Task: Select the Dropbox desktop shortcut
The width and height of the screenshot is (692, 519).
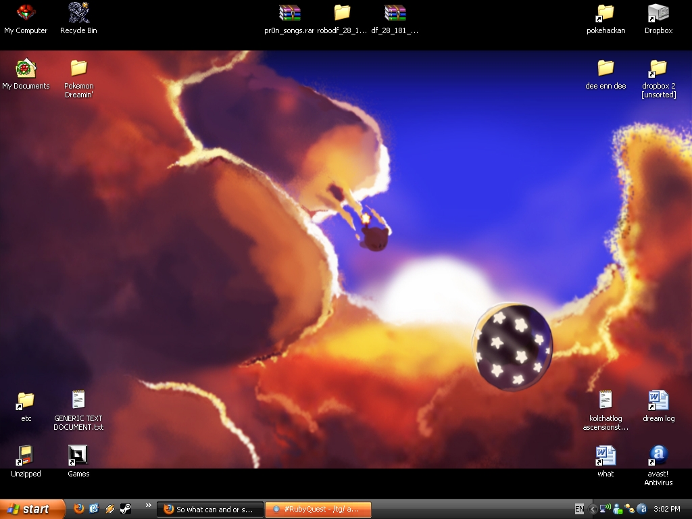Action: [658, 14]
